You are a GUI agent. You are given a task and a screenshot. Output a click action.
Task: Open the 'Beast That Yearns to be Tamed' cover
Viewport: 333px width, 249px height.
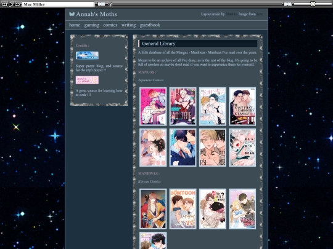point(242,106)
